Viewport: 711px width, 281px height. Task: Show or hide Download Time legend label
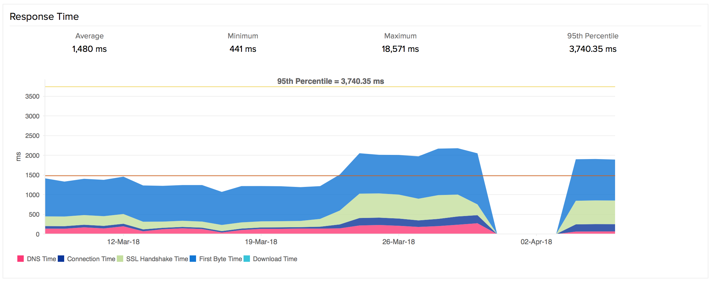275,259
